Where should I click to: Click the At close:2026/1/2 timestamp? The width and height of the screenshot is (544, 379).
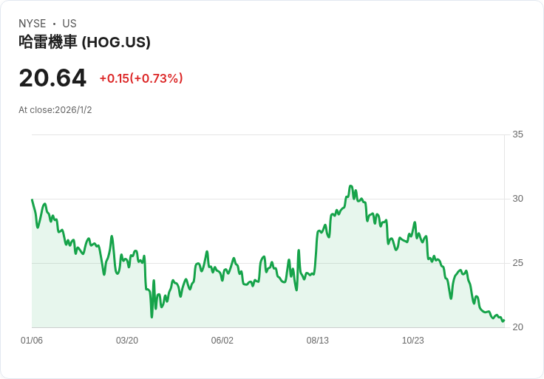click(55, 110)
